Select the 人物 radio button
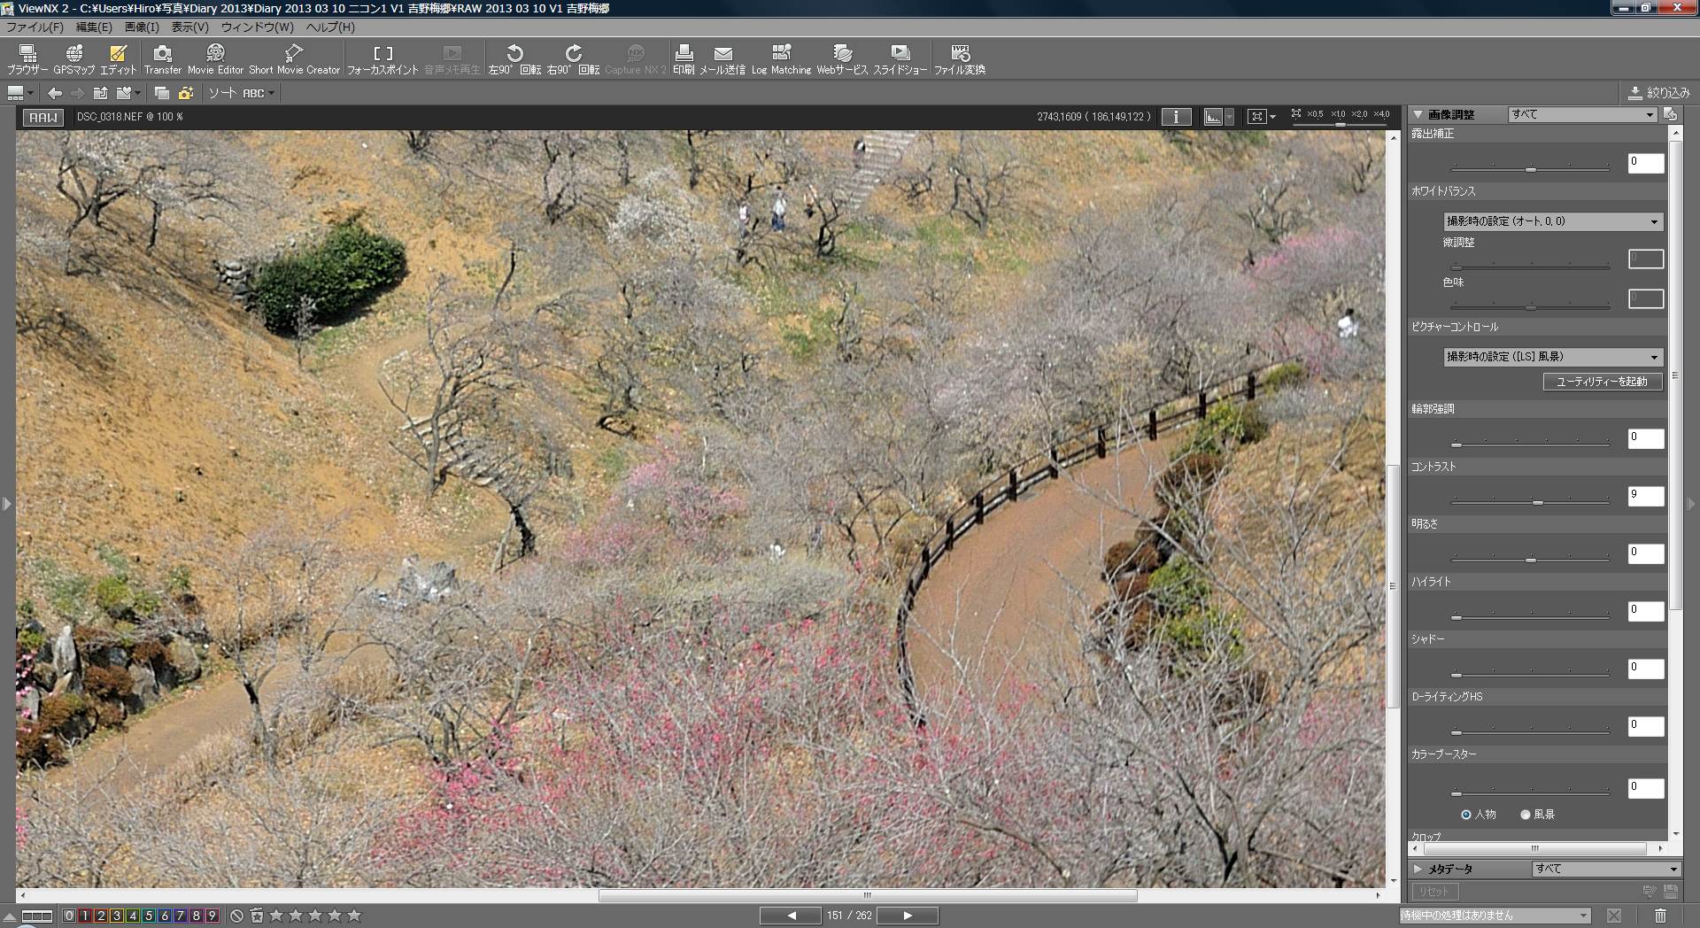Viewport: 1700px width, 928px height. point(1466,815)
